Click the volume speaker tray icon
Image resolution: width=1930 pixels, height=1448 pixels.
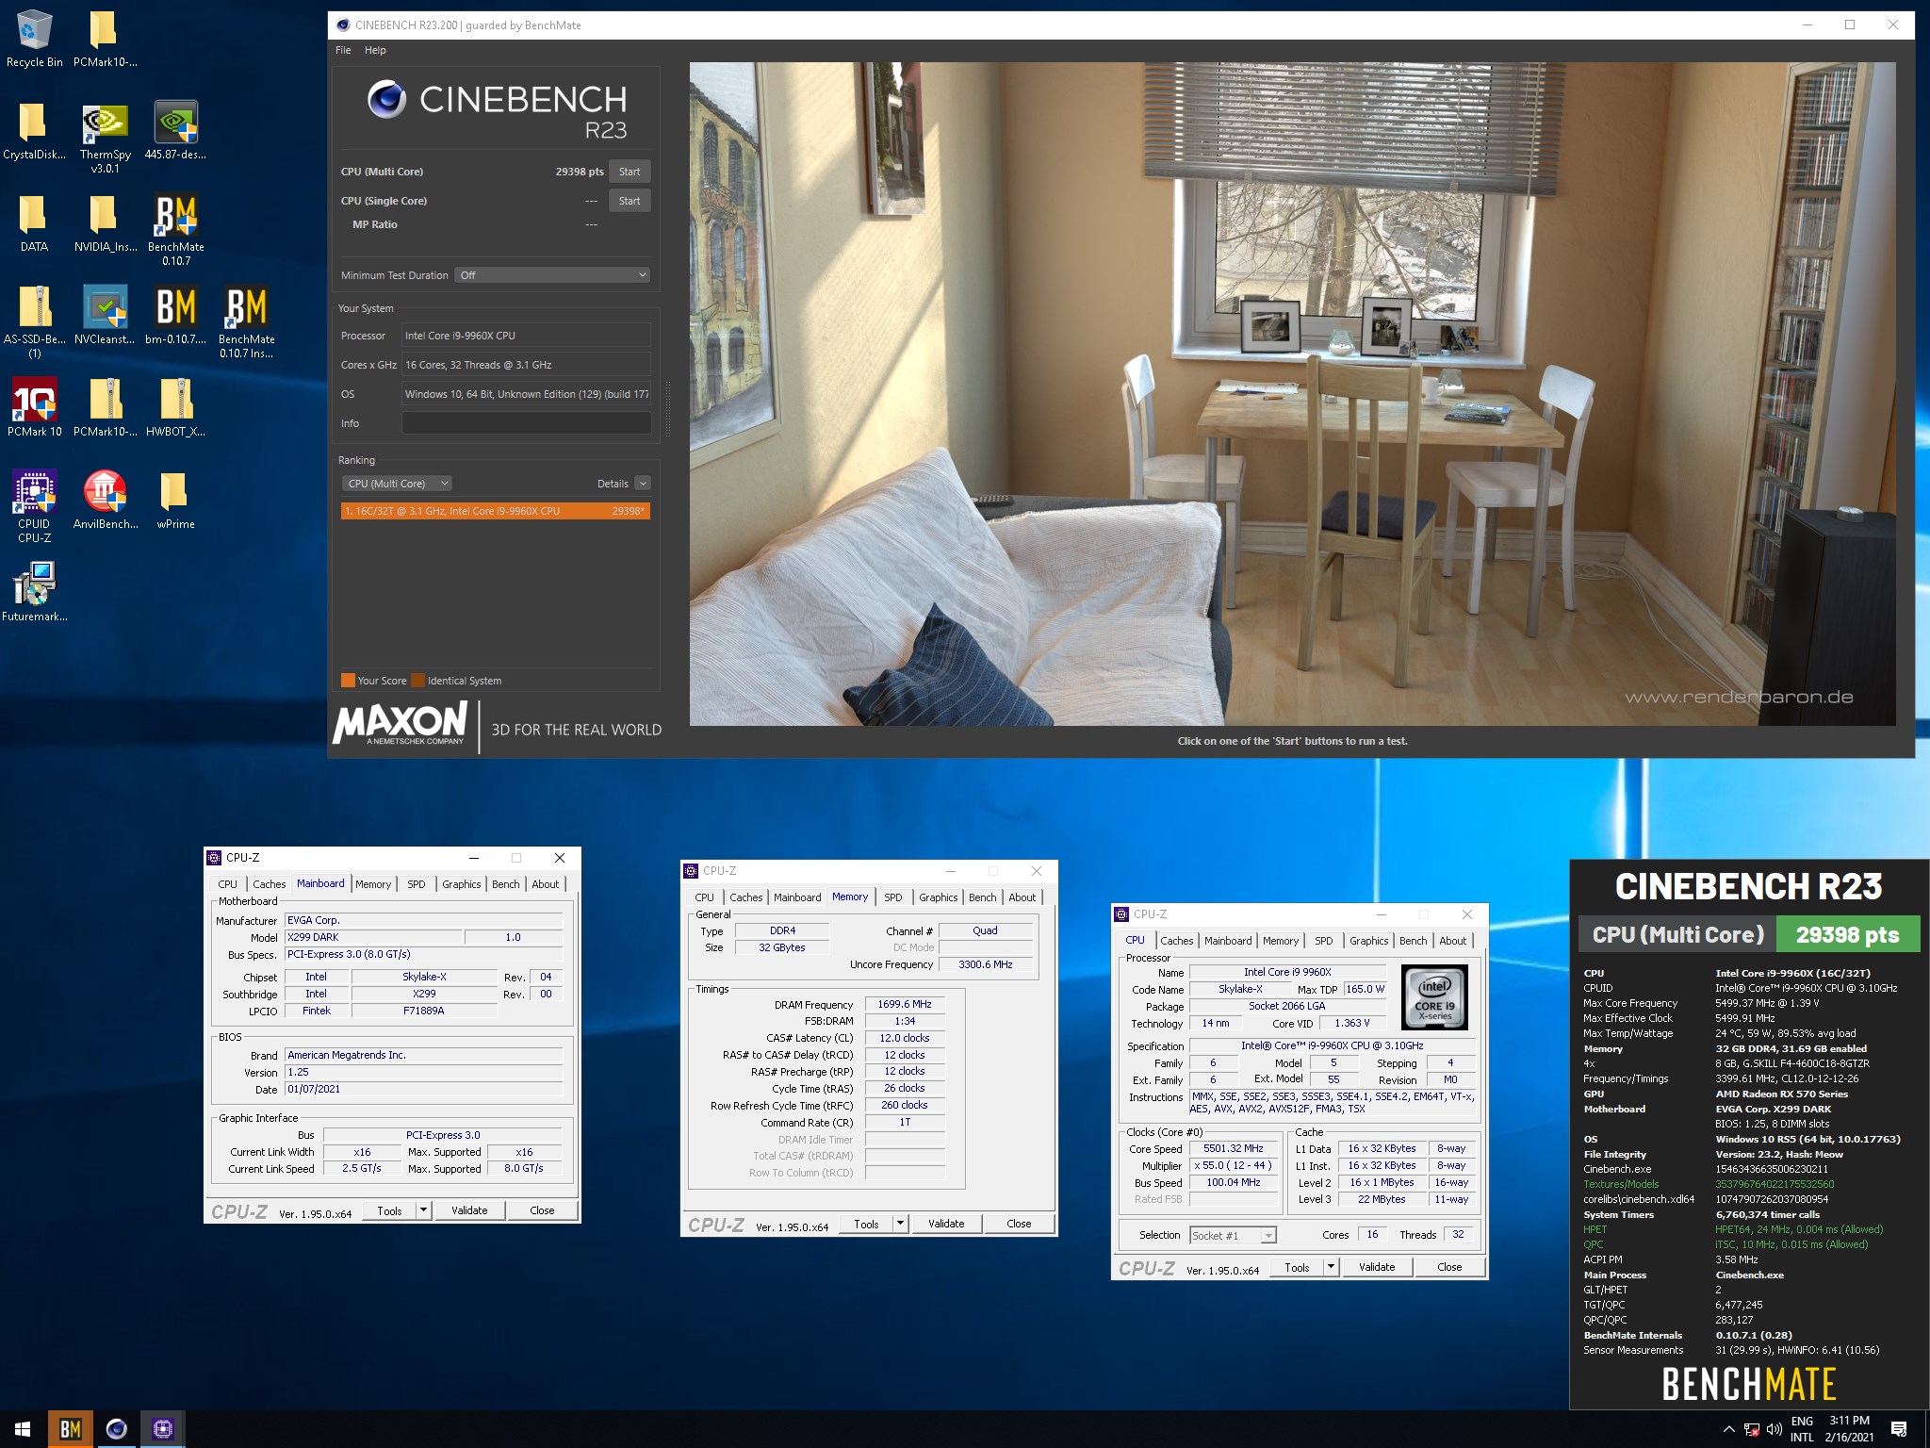(1774, 1429)
